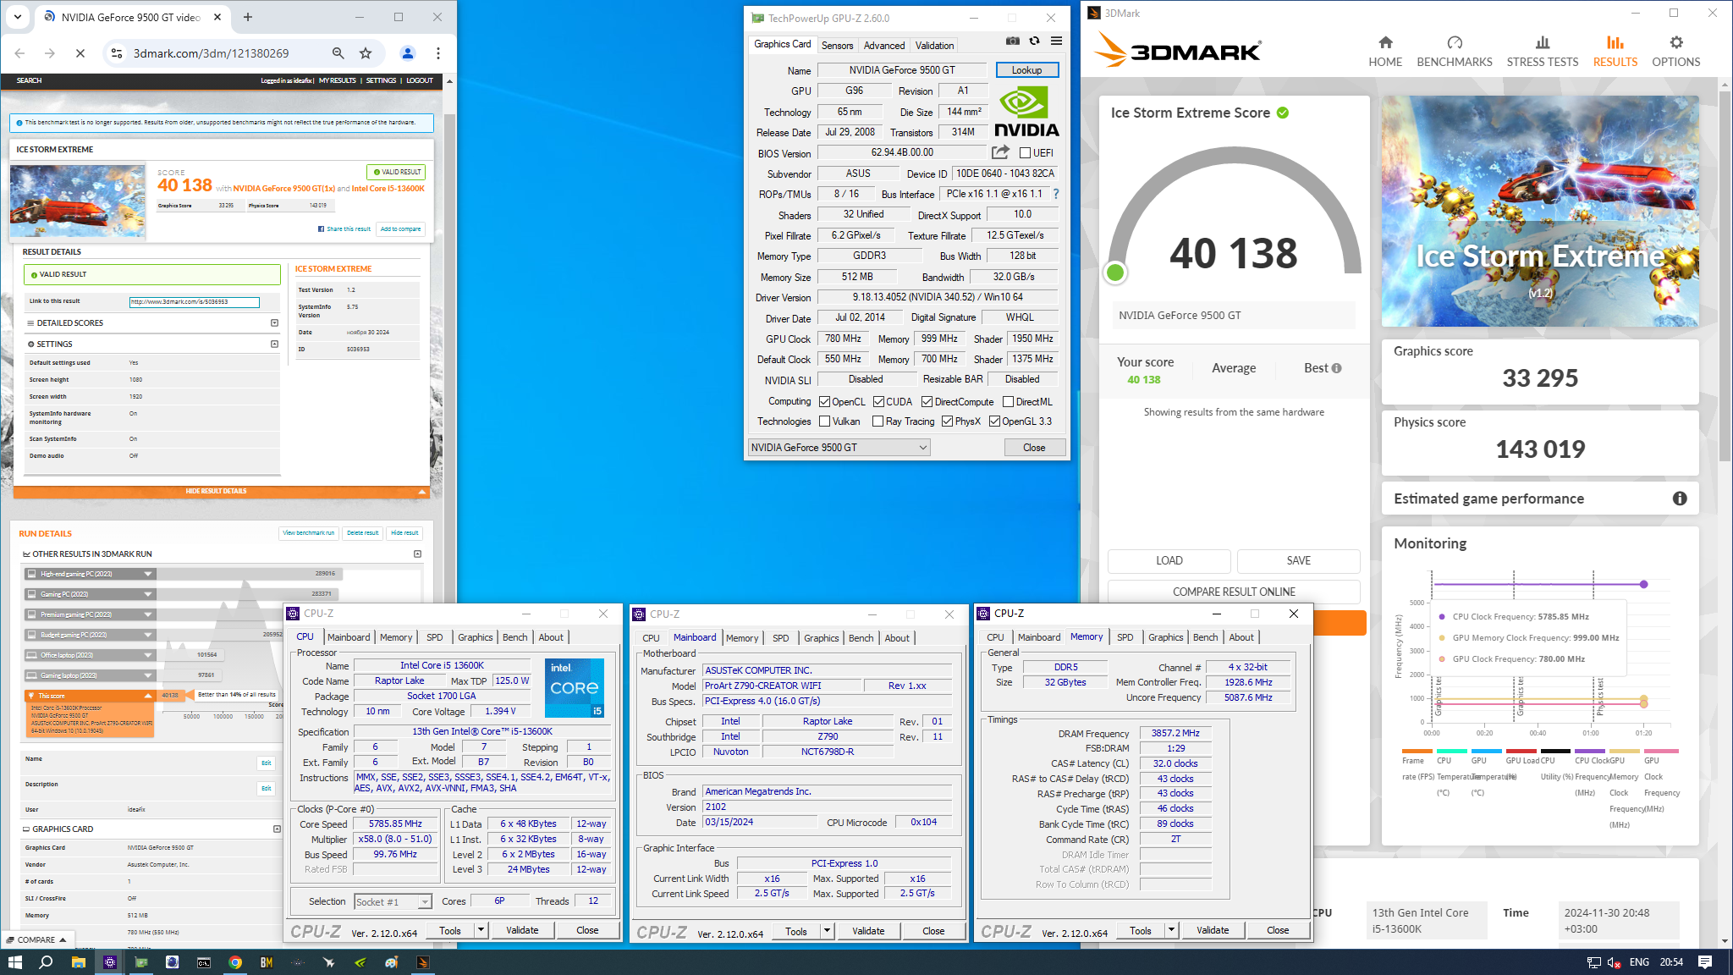
Task: Open Chrome three-dot menu
Action: [x=438, y=53]
